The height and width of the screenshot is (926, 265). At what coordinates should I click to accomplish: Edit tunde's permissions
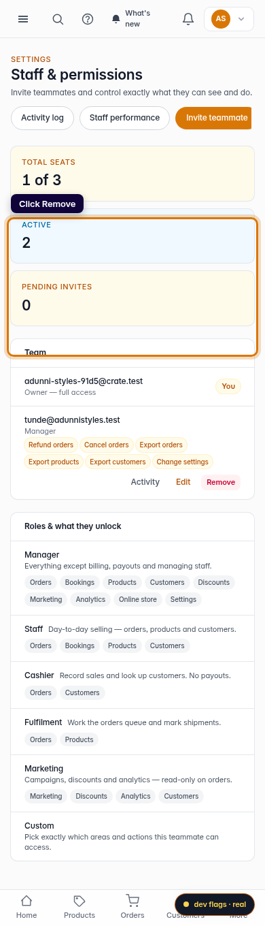click(x=183, y=482)
